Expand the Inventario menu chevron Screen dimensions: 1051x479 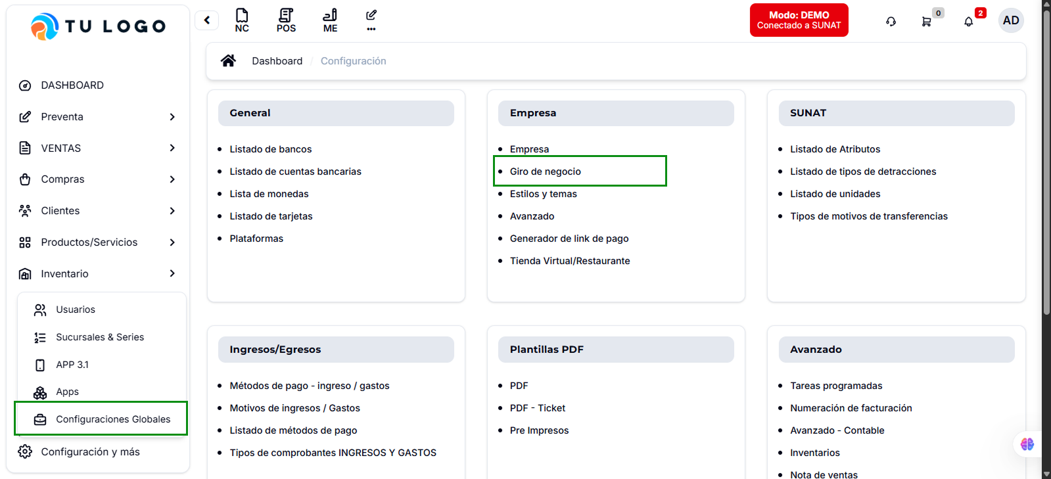[172, 274]
